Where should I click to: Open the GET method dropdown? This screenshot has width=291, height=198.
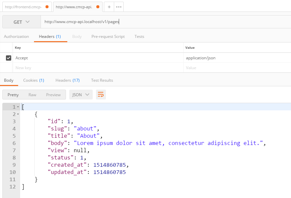click(21, 22)
